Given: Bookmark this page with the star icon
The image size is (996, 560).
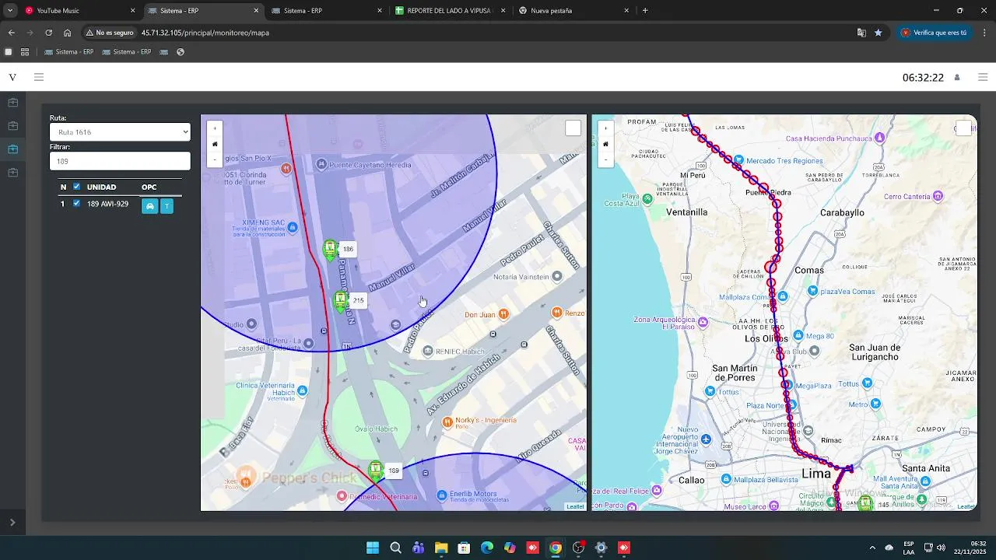Looking at the screenshot, I should (x=879, y=33).
